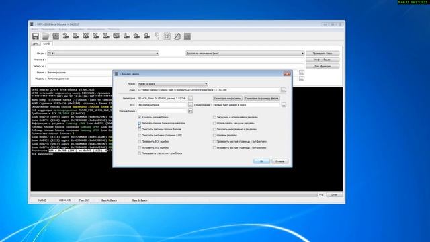Enable 'Исправить чистые страницы с битфлипами' checkbox
This screenshot has width=430, height=242.
tap(214, 147)
